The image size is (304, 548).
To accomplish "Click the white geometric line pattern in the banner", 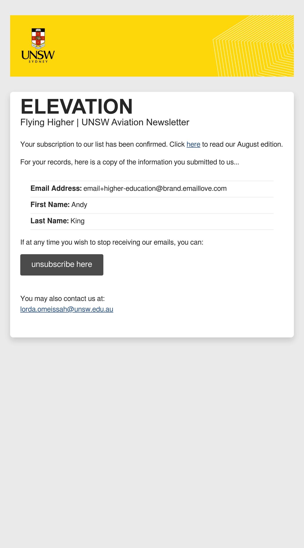I will pyautogui.click(x=253, y=46).
